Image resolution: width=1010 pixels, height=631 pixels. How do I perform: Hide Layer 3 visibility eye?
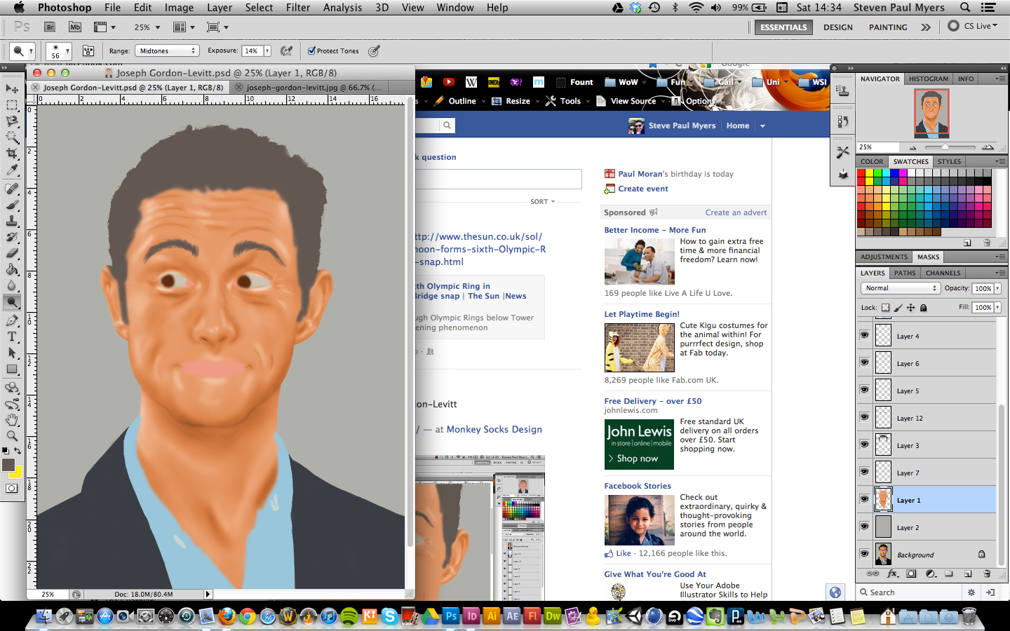click(x=864, y=445)
